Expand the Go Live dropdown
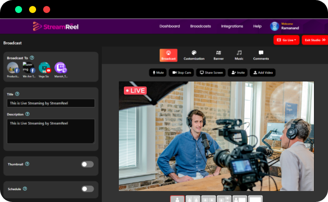This screenshot has height=202, width=328. point(286,39)
